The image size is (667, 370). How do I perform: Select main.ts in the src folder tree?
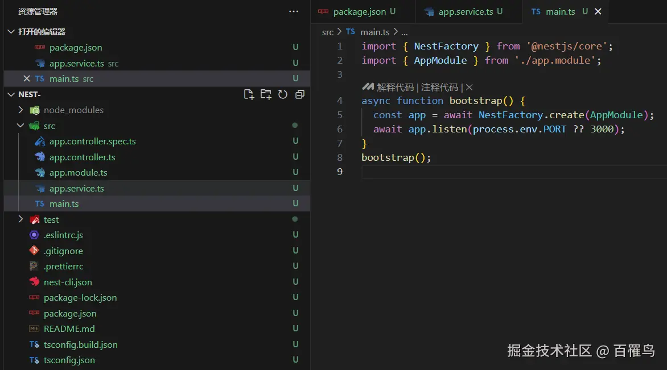[157, 204]
